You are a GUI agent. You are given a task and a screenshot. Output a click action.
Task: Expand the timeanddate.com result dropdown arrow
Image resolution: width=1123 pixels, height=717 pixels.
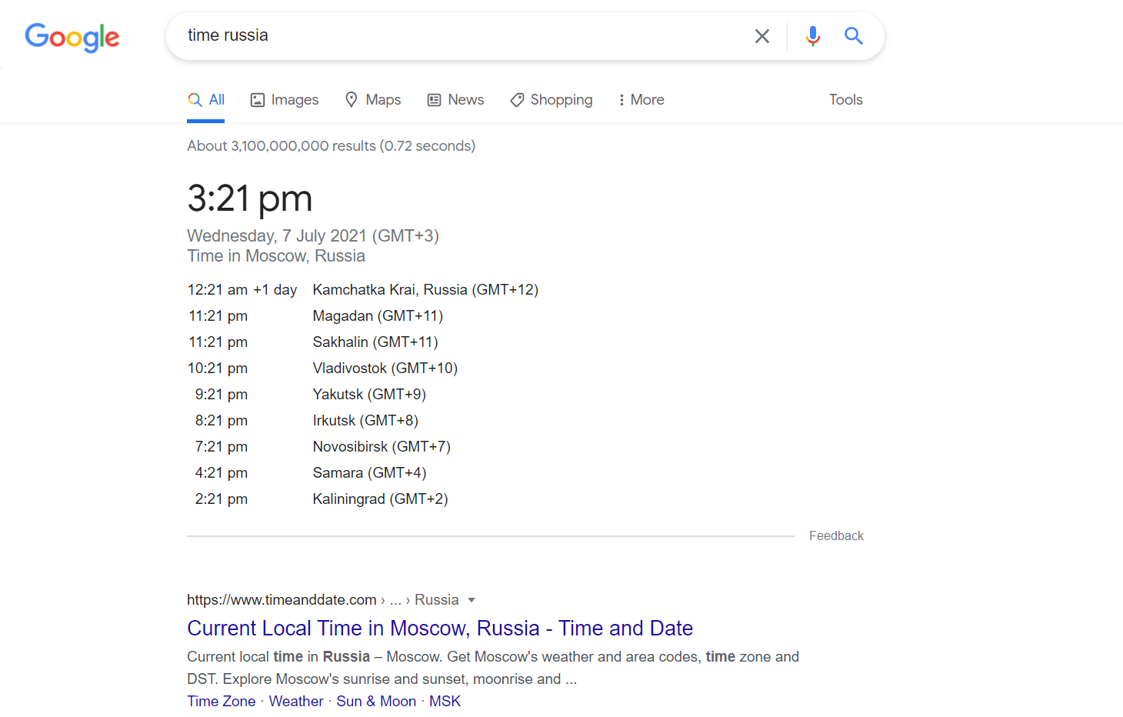pos(472,600)
